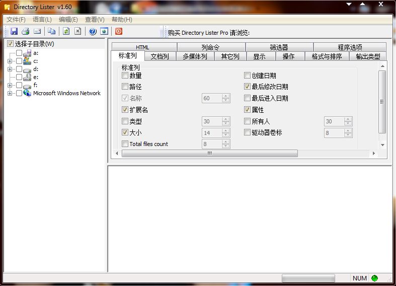The width and height of the screenshot is (396, 286).
Task: Switch to the 筛选器 tab
Action: click(279, 47)
